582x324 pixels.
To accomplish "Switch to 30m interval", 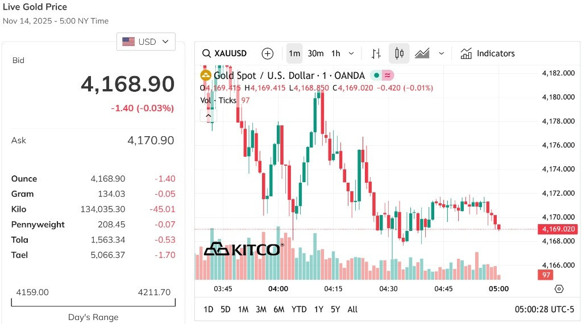I will pos(315,53).
